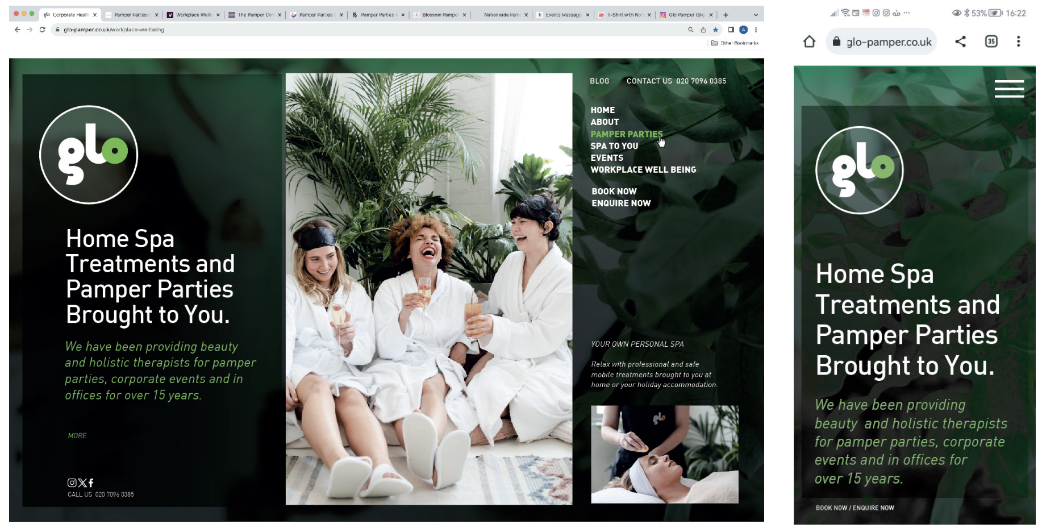Open the X (Twitter) icon in the desktop footer
The height and width of the screenshot is (532, 1042).
(x=82, y=483)
